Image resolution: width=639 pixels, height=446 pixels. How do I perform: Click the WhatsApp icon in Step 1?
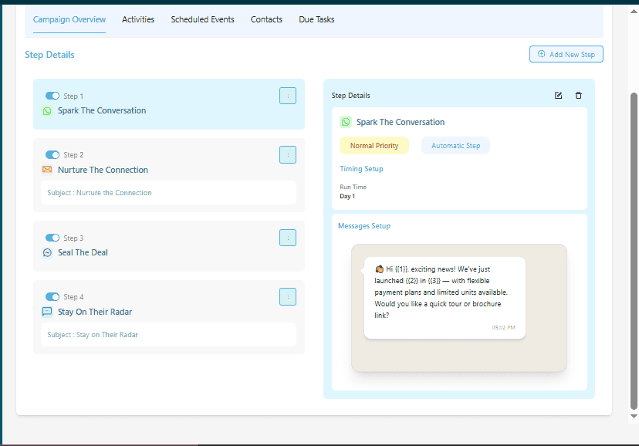pyautogui.click(x=47, y=111)
